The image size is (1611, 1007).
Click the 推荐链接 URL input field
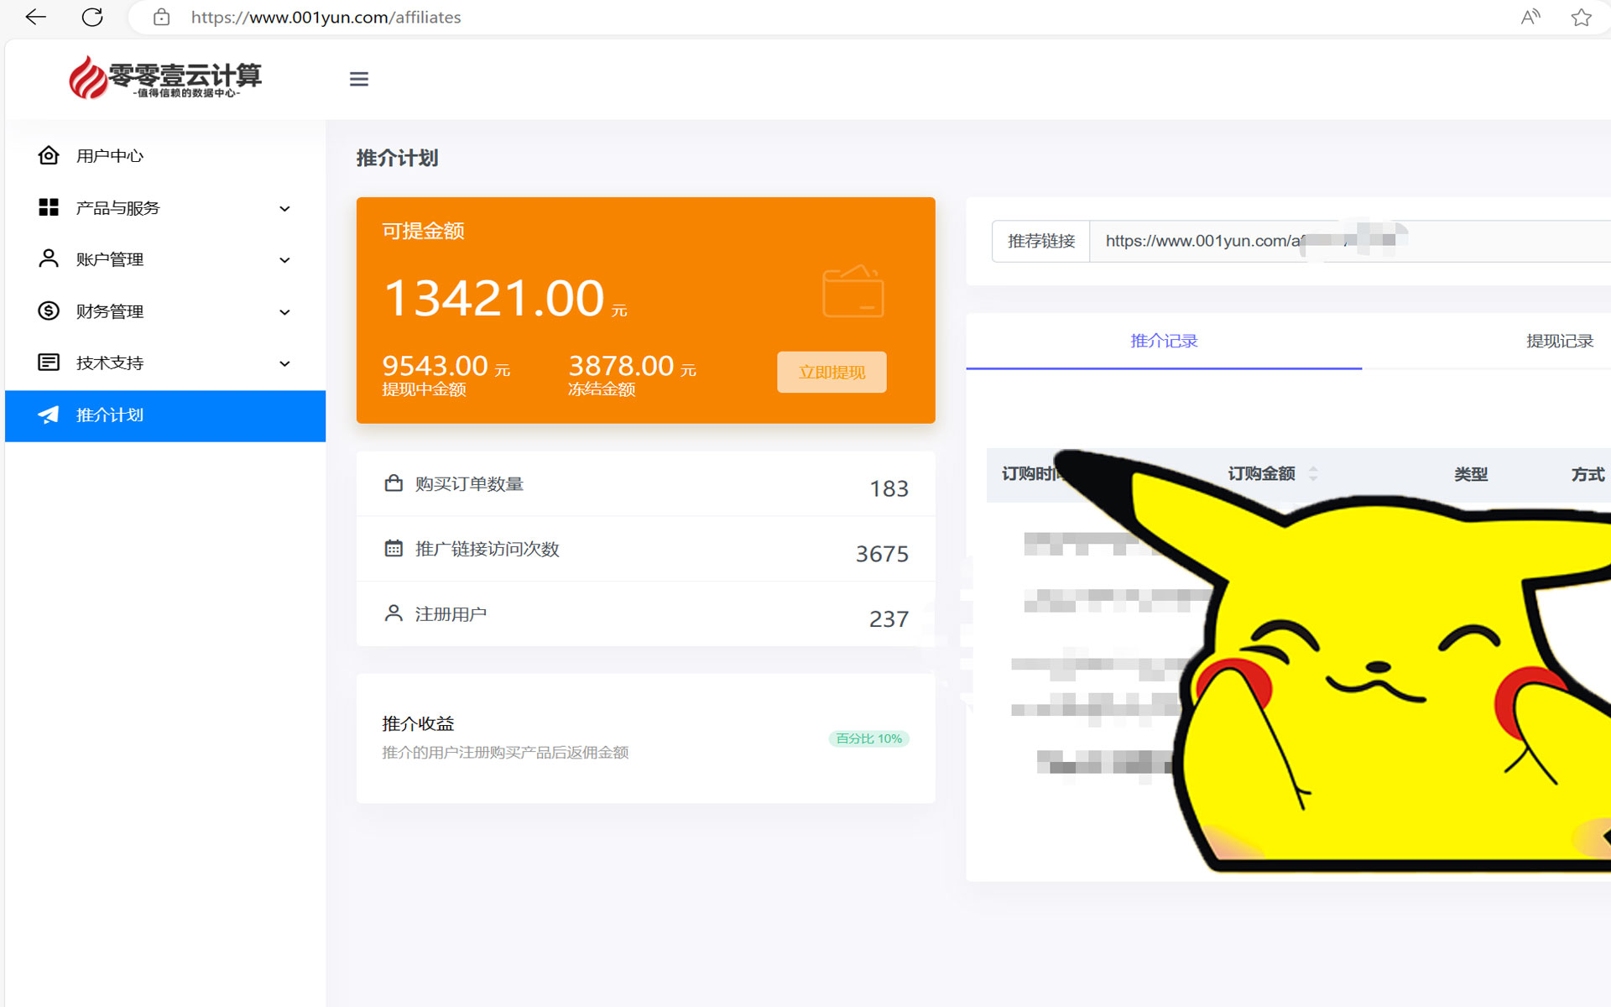(x=1350, y=241)
